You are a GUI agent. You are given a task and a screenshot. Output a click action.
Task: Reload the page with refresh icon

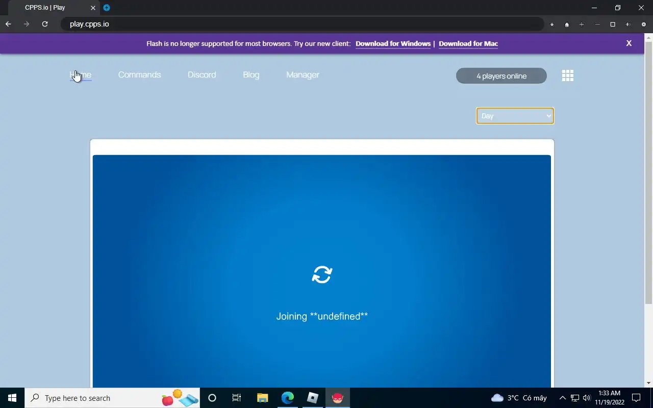45,24
